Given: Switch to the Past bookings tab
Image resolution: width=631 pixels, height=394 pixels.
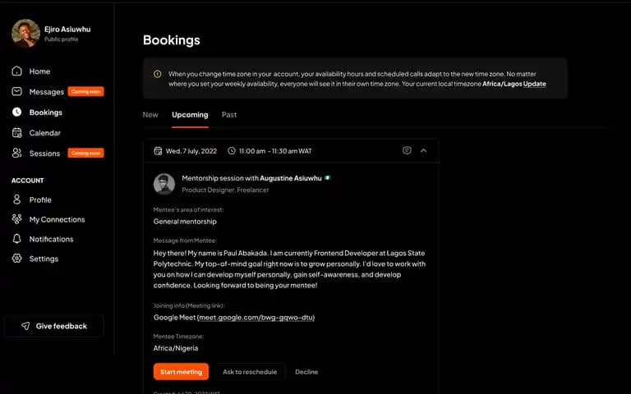Looking at the screenshot, I should [229, 115].
